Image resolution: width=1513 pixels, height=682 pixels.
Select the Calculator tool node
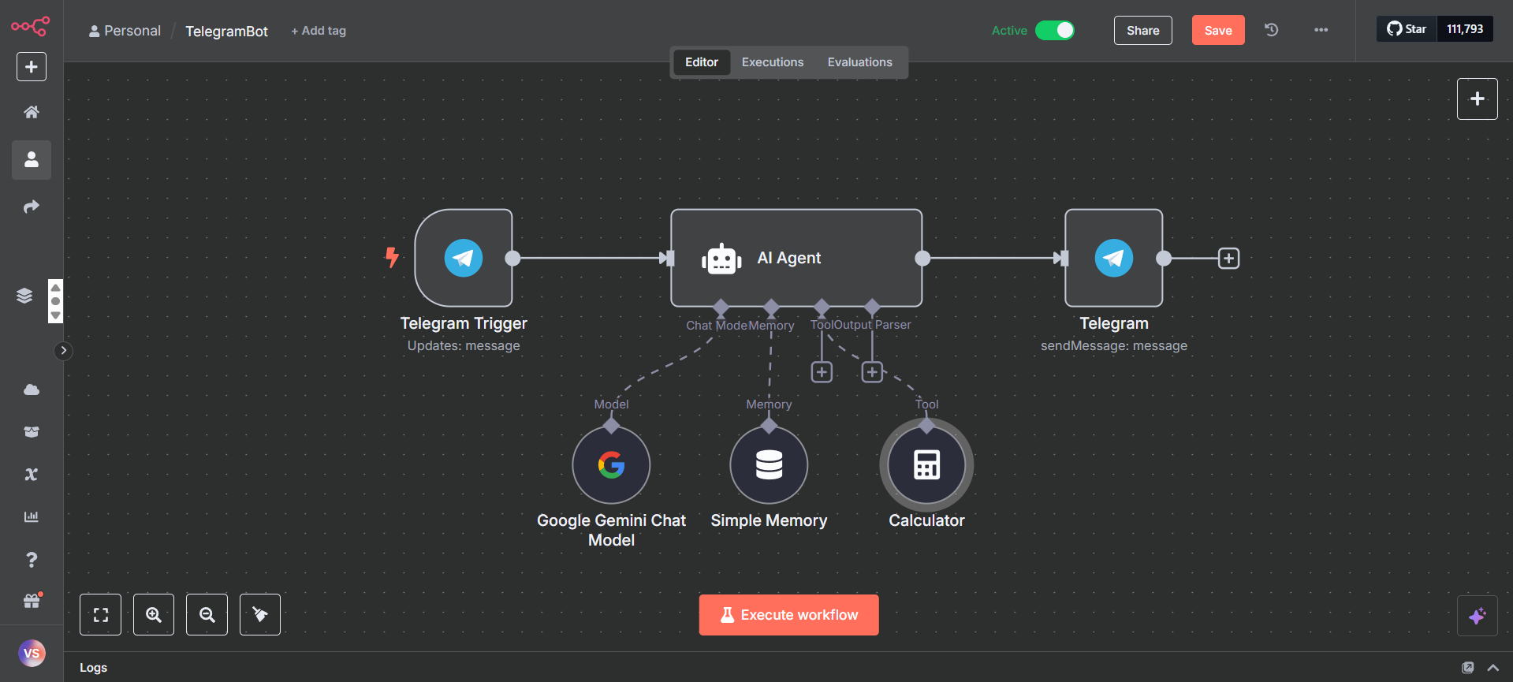[x=926, y=465]
